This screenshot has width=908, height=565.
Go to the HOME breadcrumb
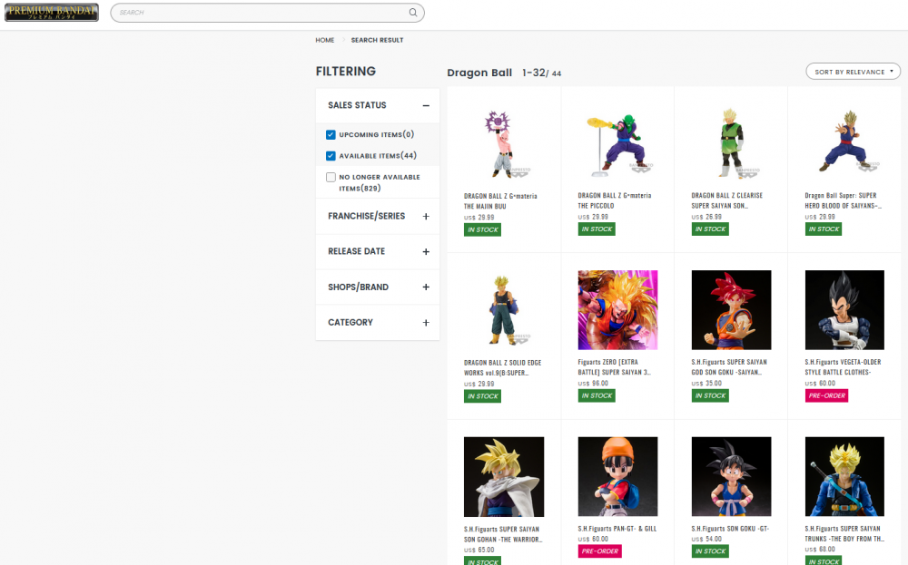325,40
